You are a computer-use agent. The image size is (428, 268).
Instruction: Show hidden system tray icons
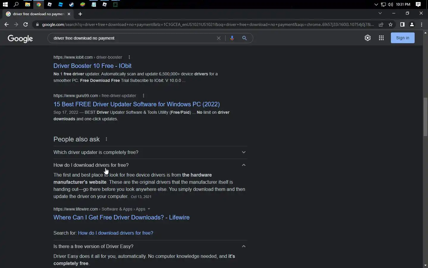coord(376,4)
